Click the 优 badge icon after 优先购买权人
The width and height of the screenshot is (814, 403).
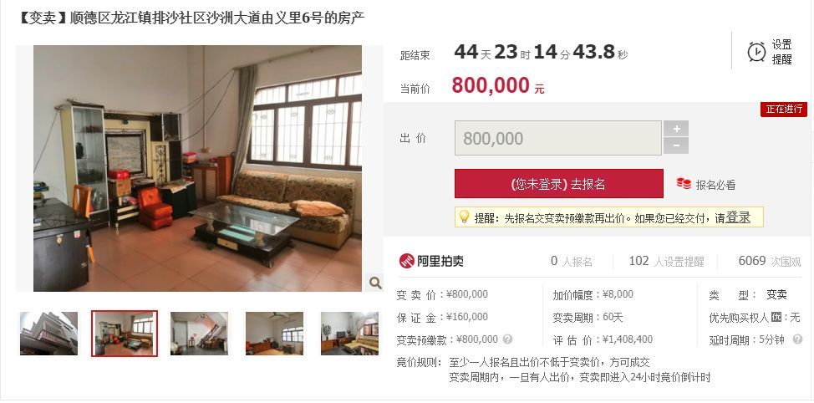pos(776,317)
